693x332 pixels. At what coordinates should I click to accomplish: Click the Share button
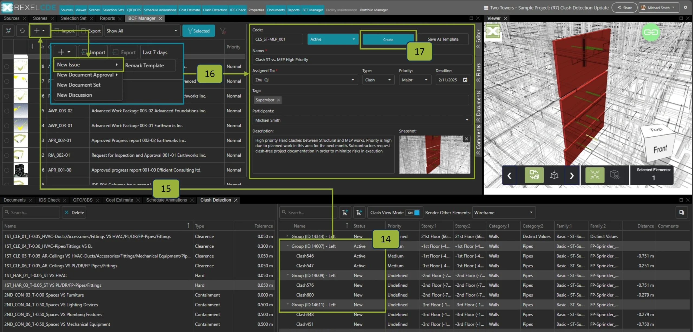[x=625, y=8]
